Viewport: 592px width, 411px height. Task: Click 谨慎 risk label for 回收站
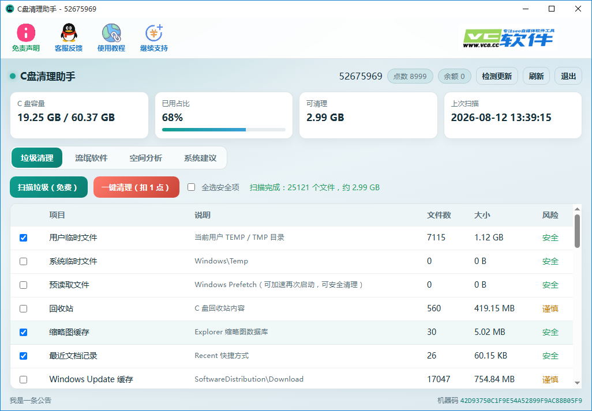click(550, 309)
